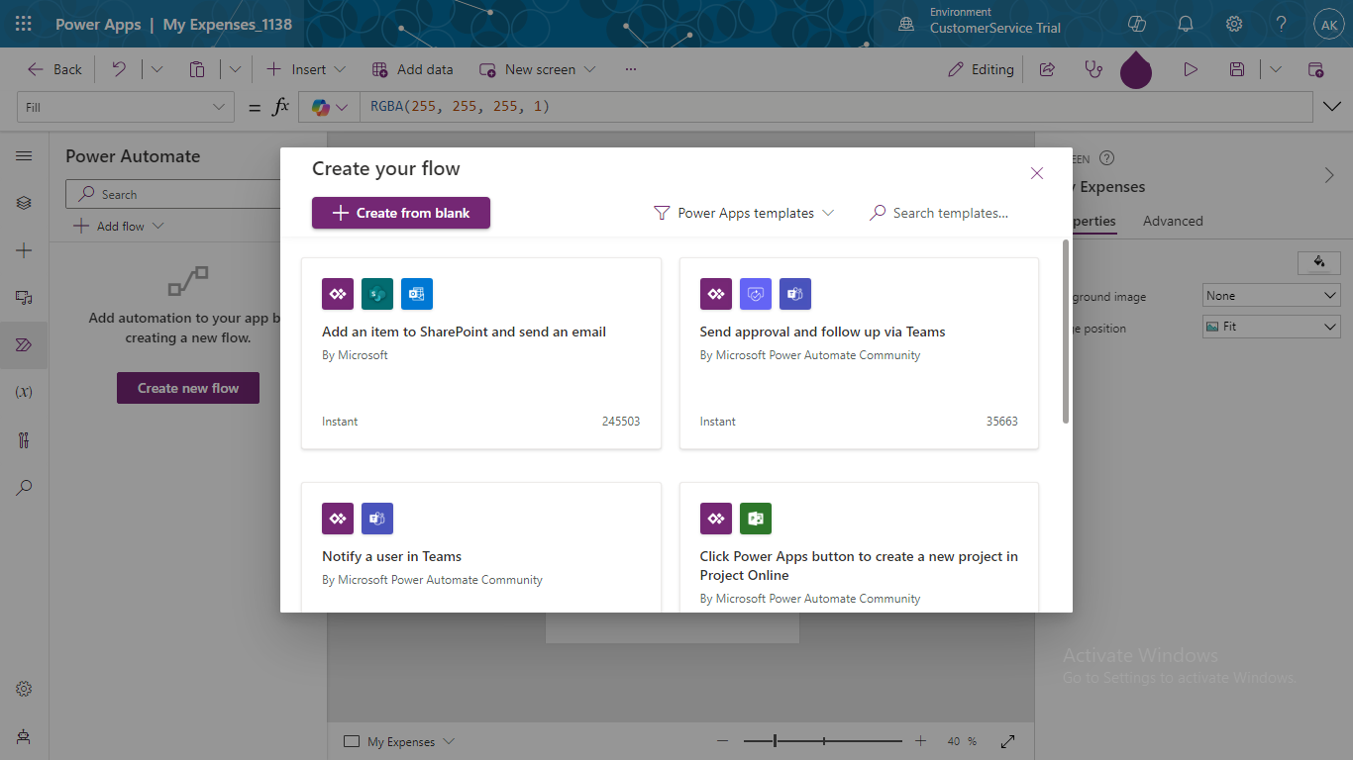
Task: Open the Power Automate pane
Action: (24, 344)
